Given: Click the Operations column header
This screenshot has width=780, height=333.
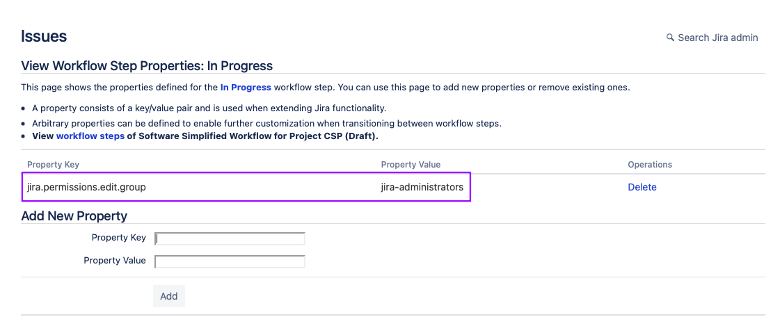Looking at the screenshot, I should (x=649, y=165).
